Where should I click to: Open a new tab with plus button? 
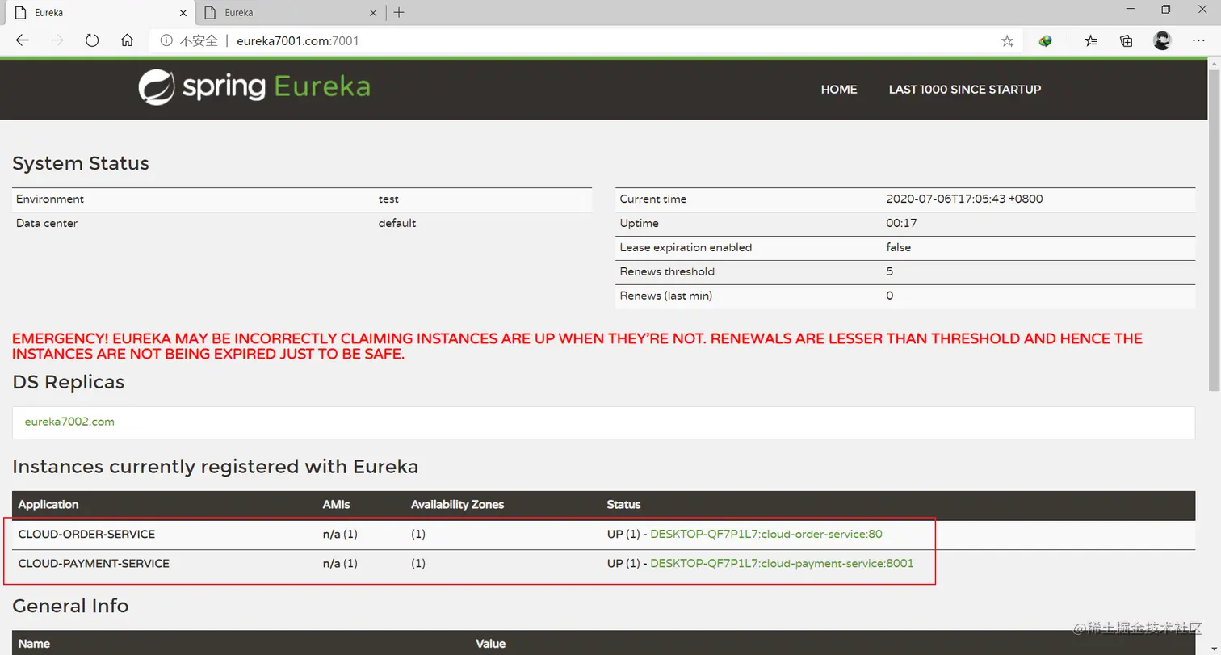click(399, 12)
